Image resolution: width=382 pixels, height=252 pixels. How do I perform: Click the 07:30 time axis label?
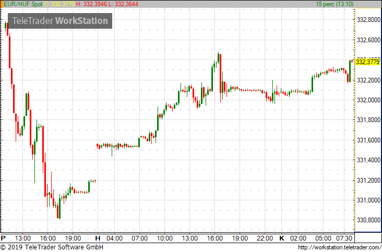point(344,238)
